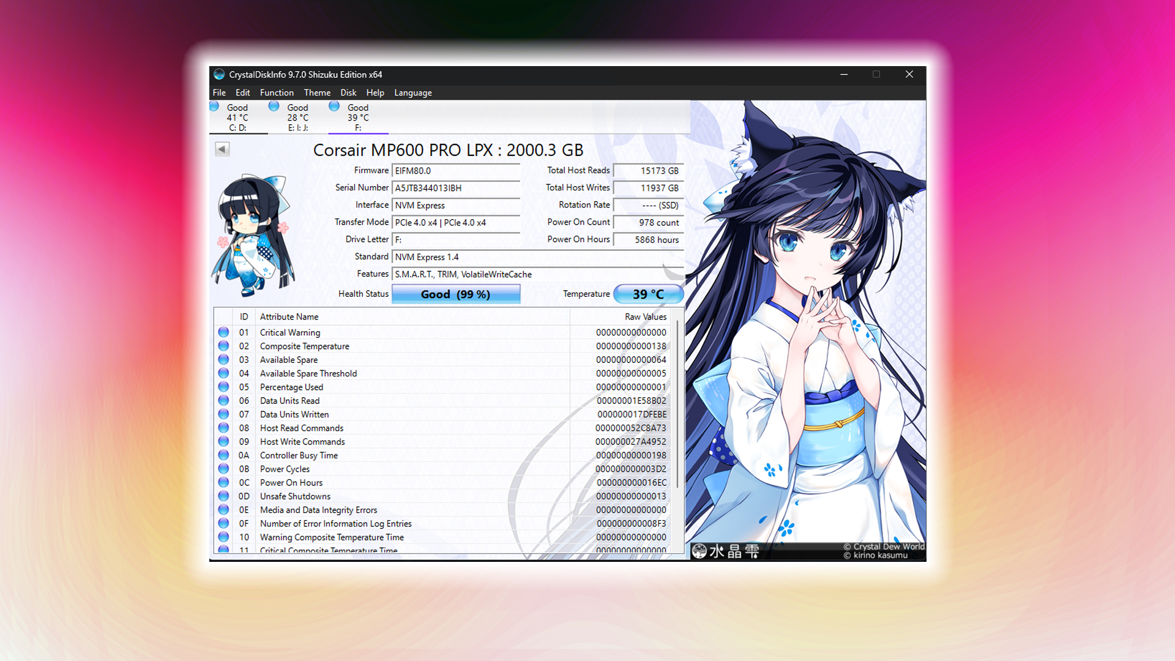Image resolution: width=1175 pixels, height=661 pixels.
Task: Click the Features field
Action: coord(537,274)
